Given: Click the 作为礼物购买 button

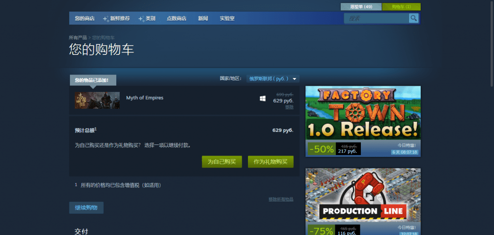Looking at the screenshot, I should point(271,162).
